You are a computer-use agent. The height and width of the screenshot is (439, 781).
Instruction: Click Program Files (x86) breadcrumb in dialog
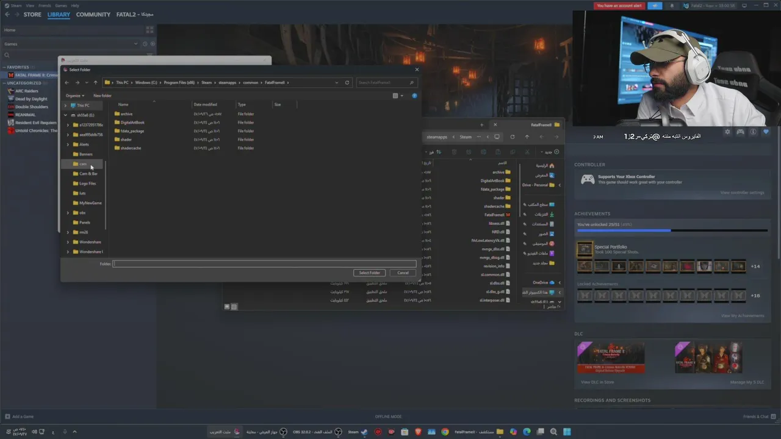[x=178, y=82]
